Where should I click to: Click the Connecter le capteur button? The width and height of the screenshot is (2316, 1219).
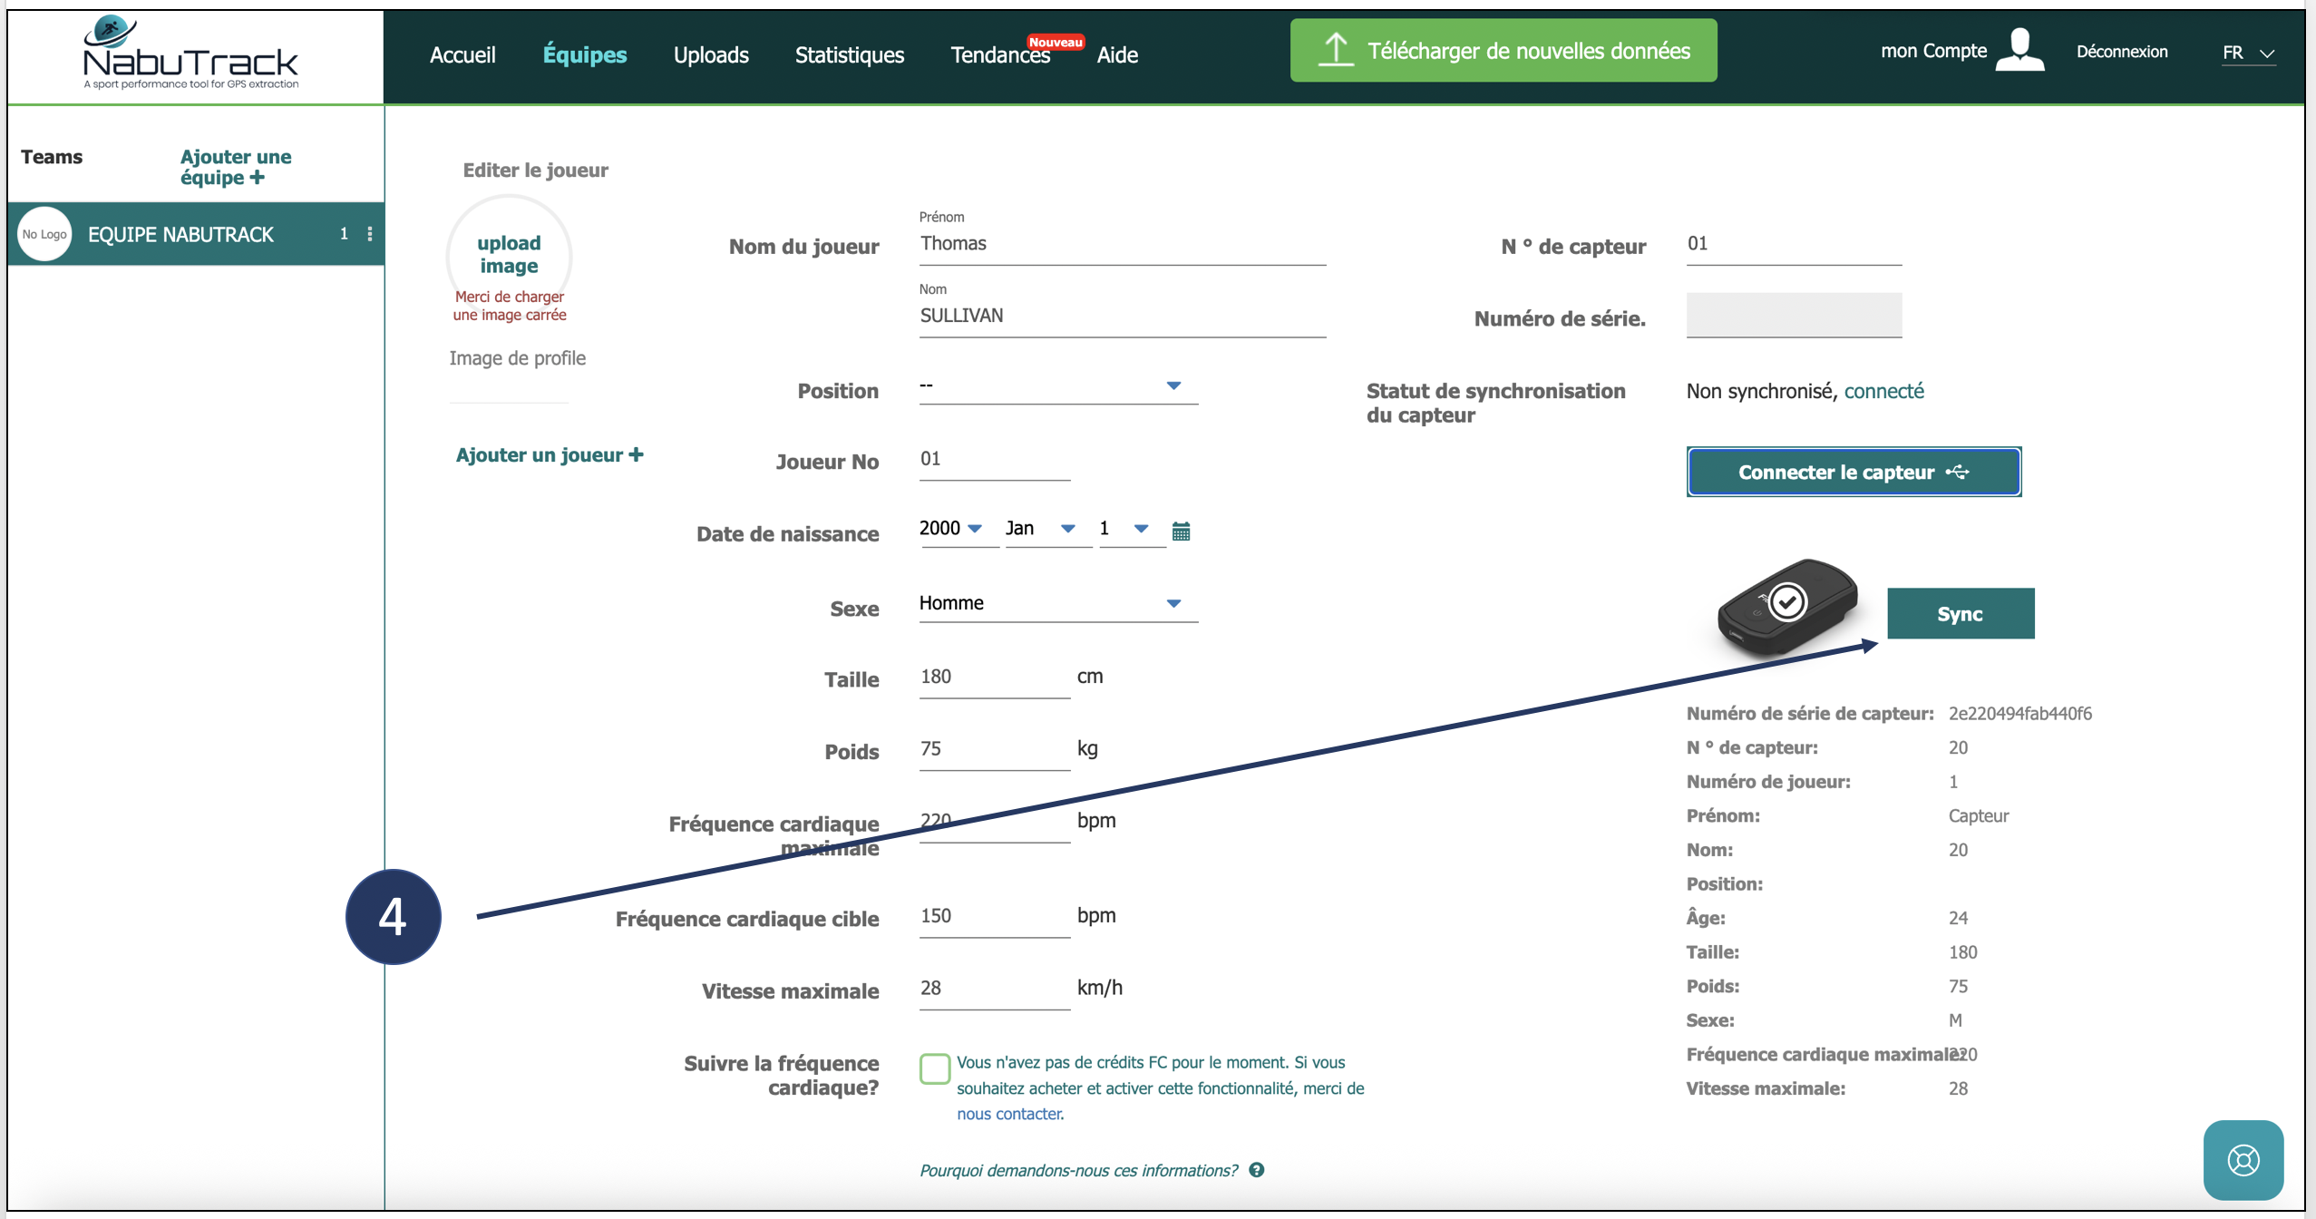(x=1853, y=472)
